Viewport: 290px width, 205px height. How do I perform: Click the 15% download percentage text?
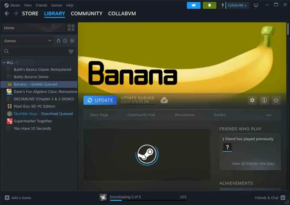tap(183, 197)
